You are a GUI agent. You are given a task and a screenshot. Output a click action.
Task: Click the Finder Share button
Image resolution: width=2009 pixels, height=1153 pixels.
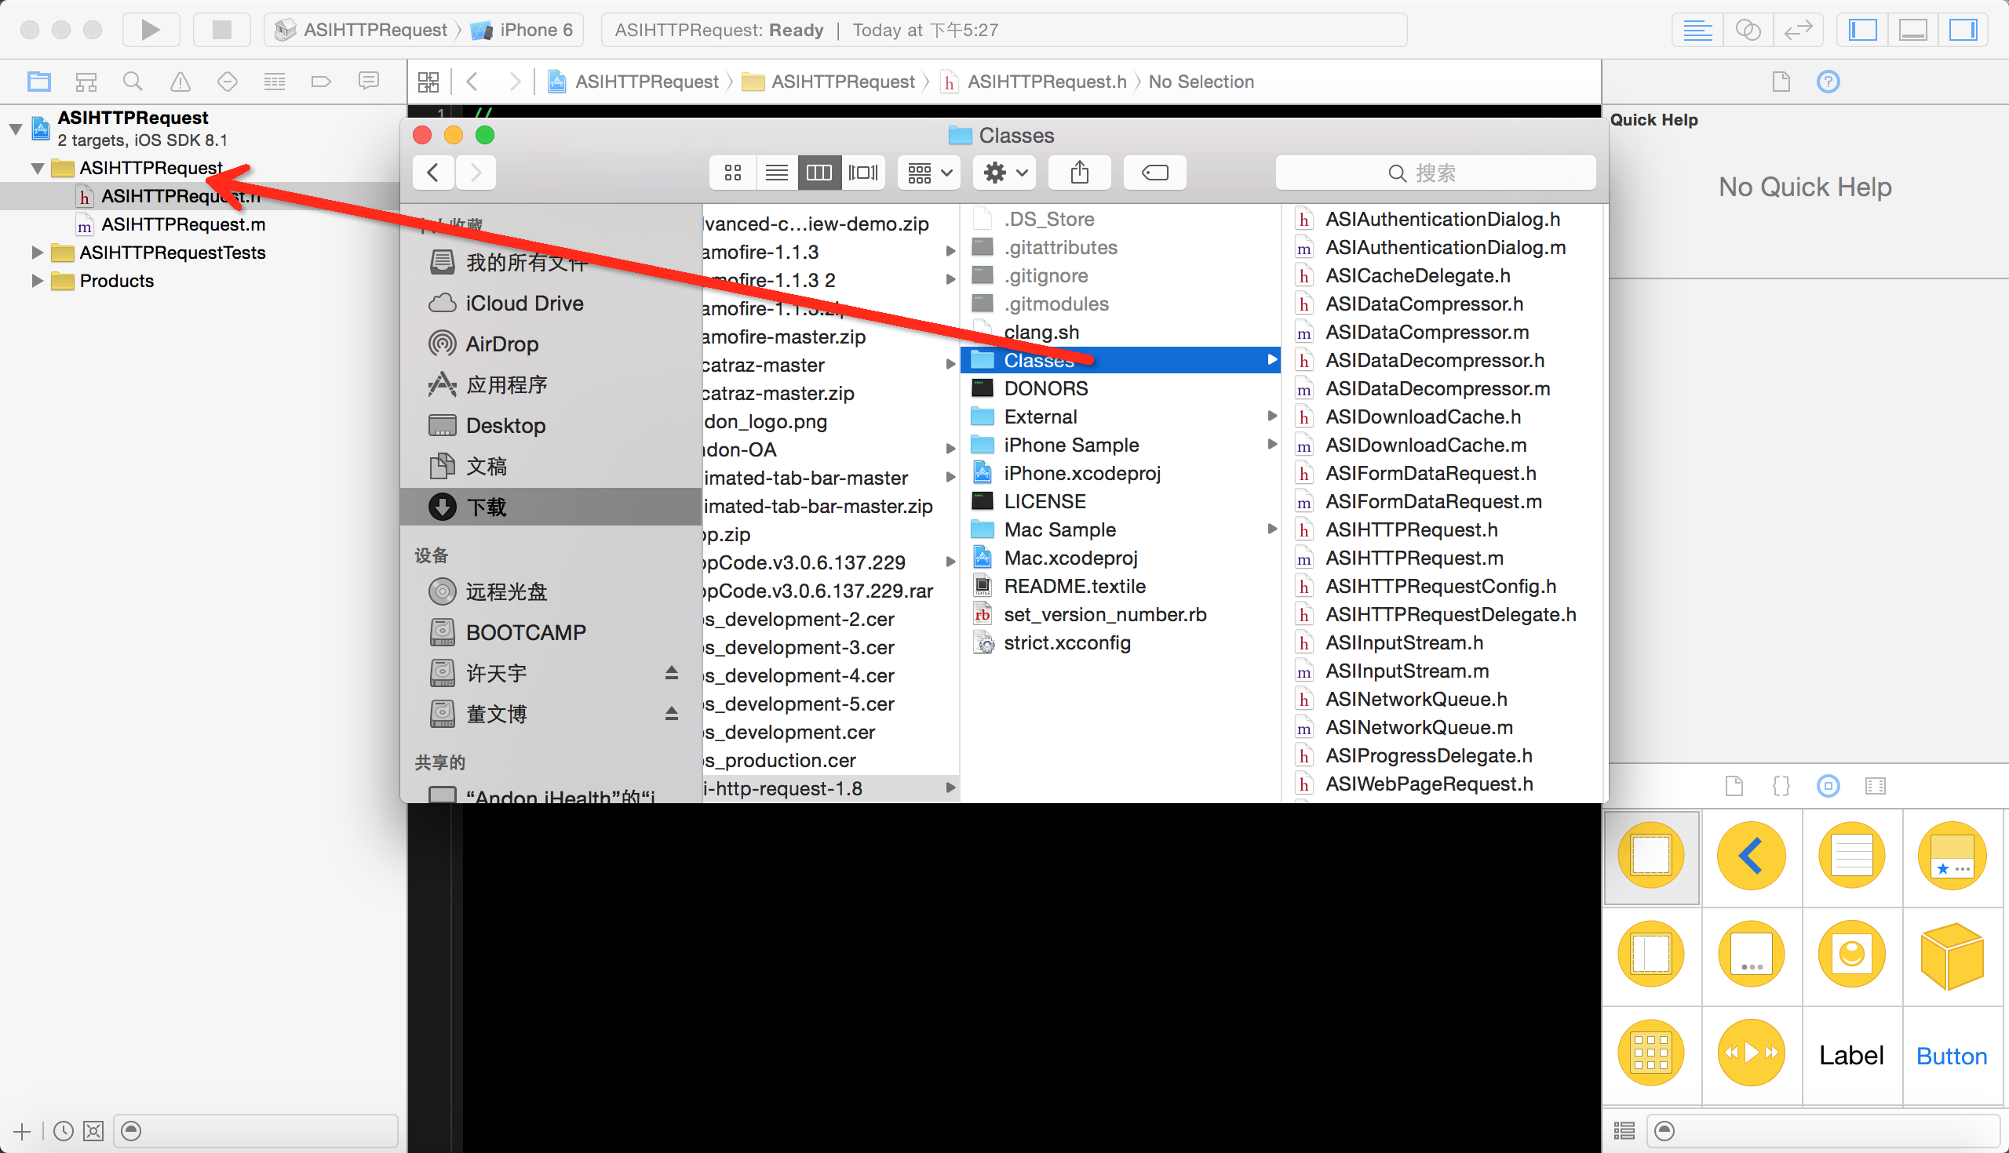[1079, 173]
